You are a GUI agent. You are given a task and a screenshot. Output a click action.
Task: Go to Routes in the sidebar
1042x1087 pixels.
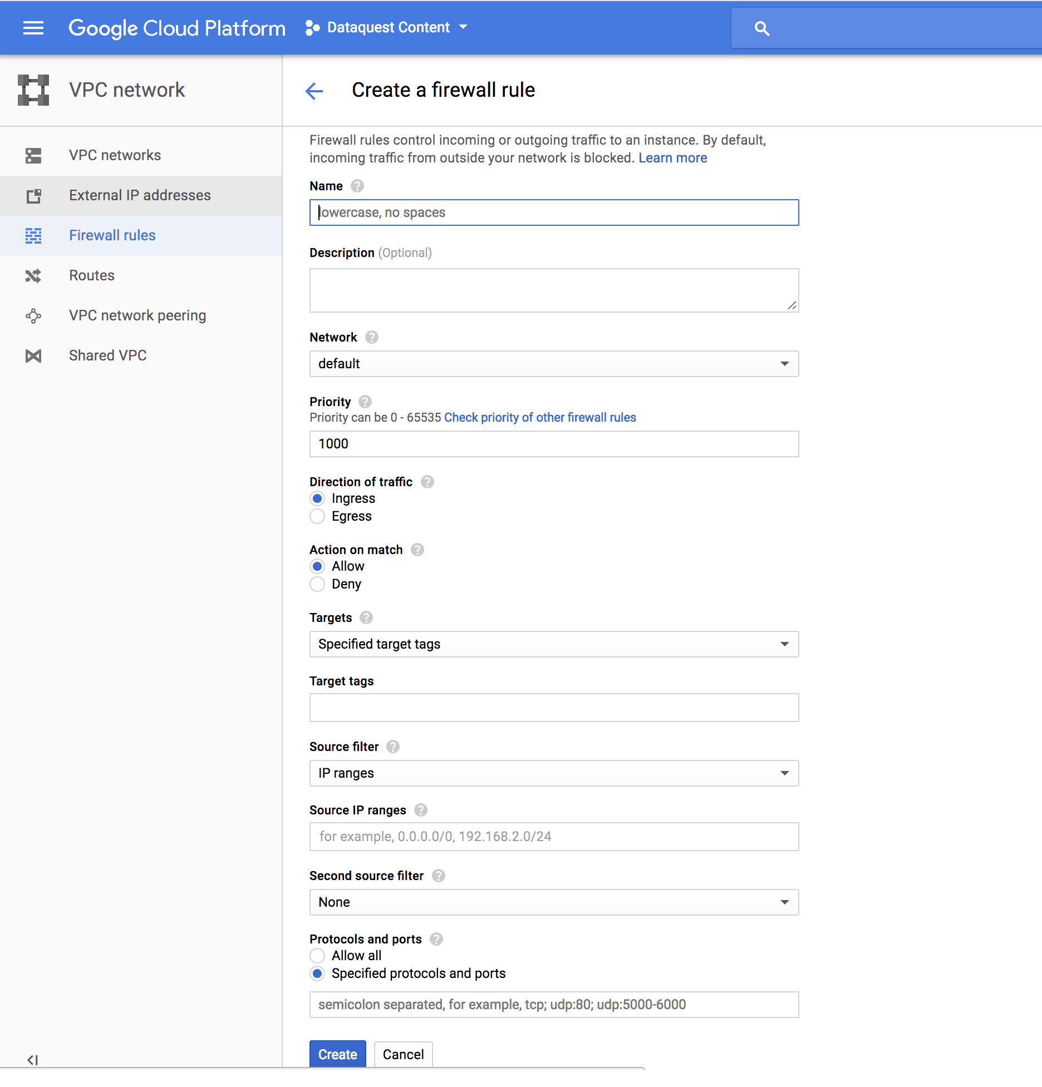point(92,275)
